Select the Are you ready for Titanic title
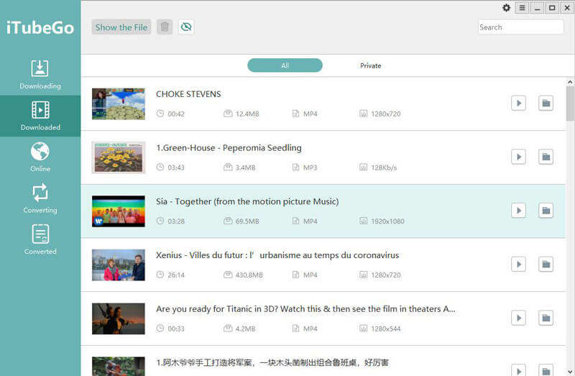 click(305, 309)
